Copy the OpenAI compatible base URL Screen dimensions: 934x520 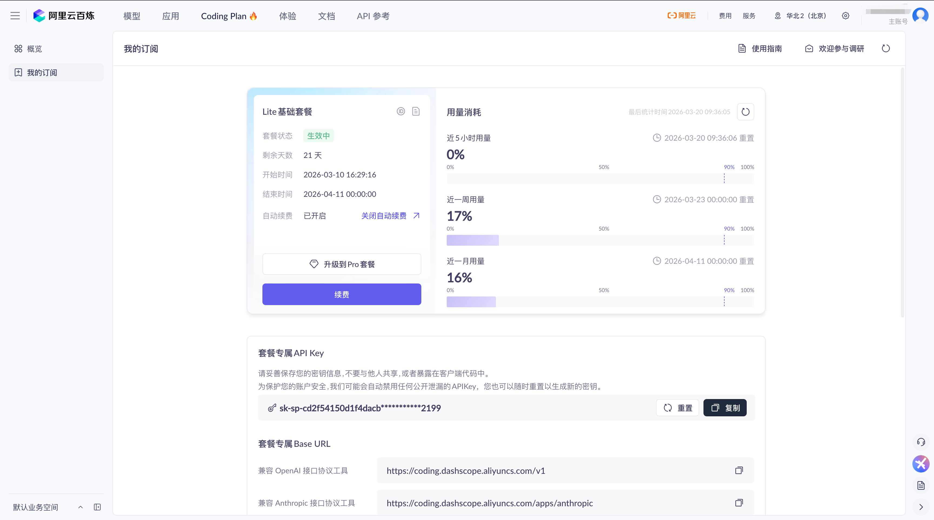click(x=739, y=470)
